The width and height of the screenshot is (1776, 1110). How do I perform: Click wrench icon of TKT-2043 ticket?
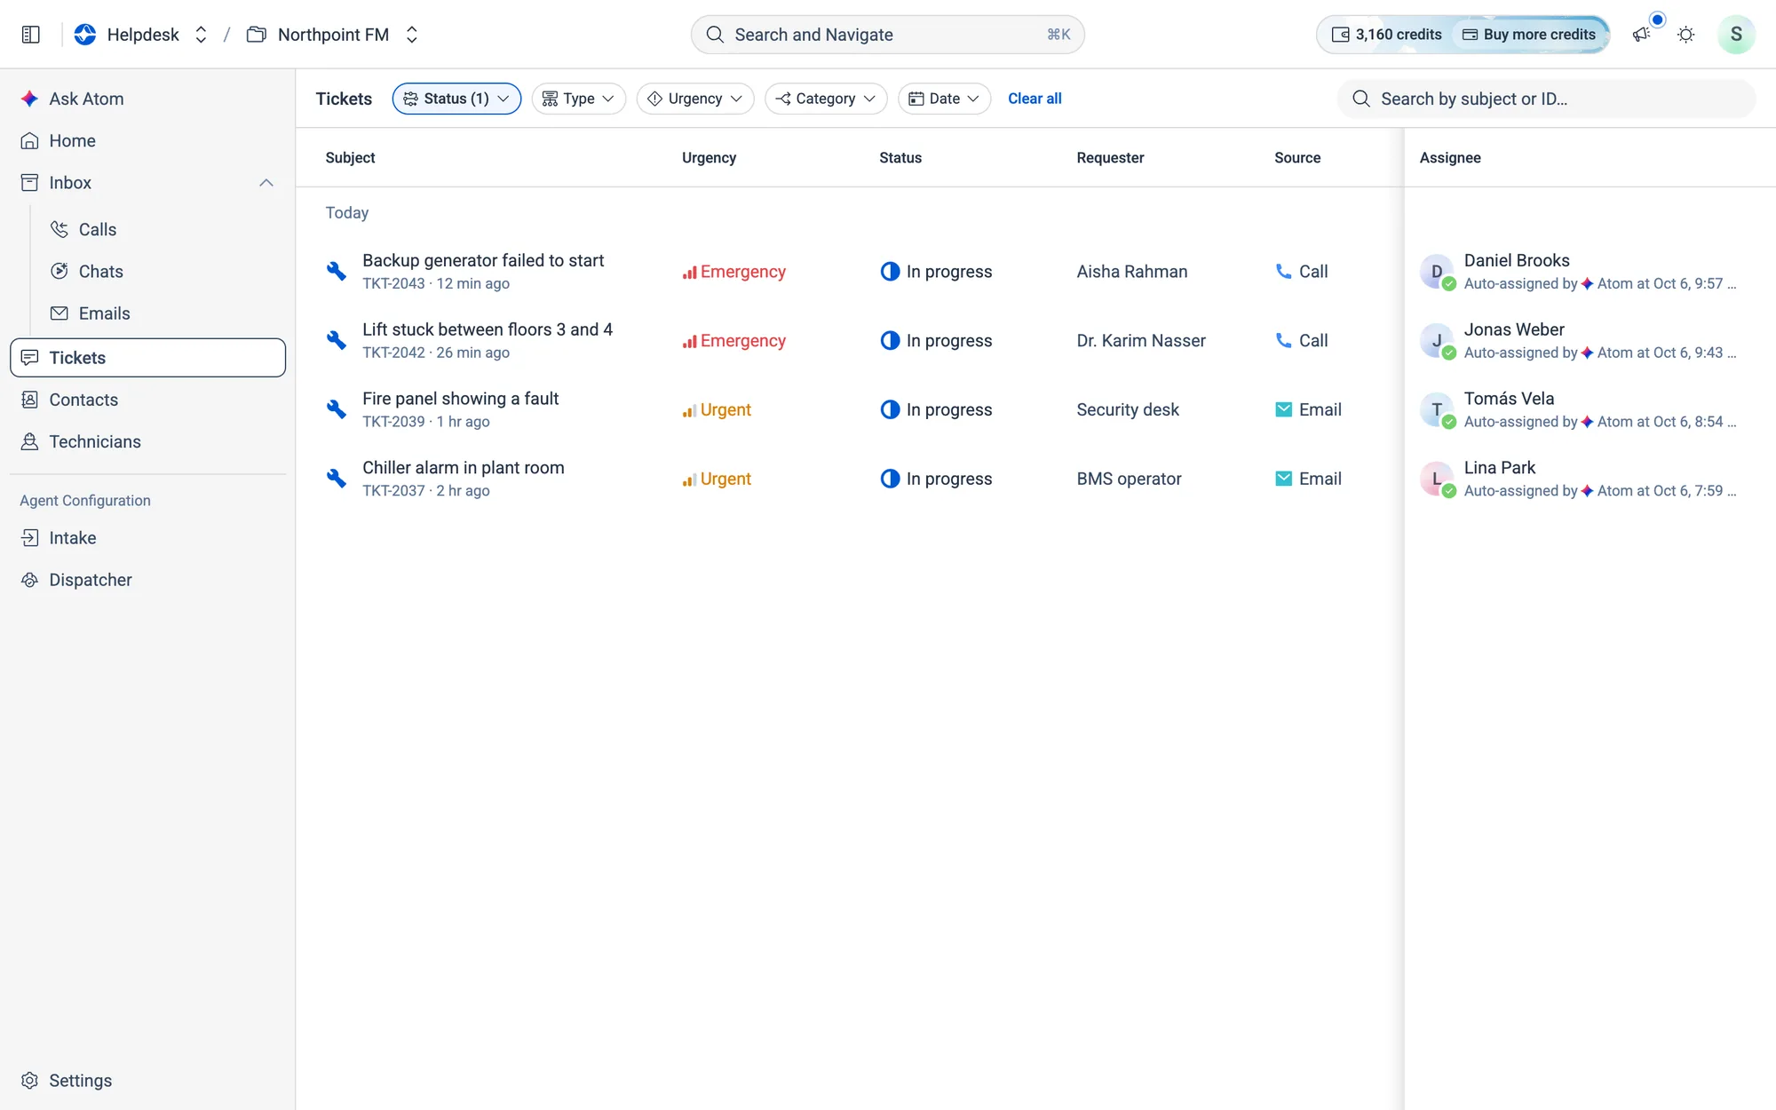coord(336,271)
